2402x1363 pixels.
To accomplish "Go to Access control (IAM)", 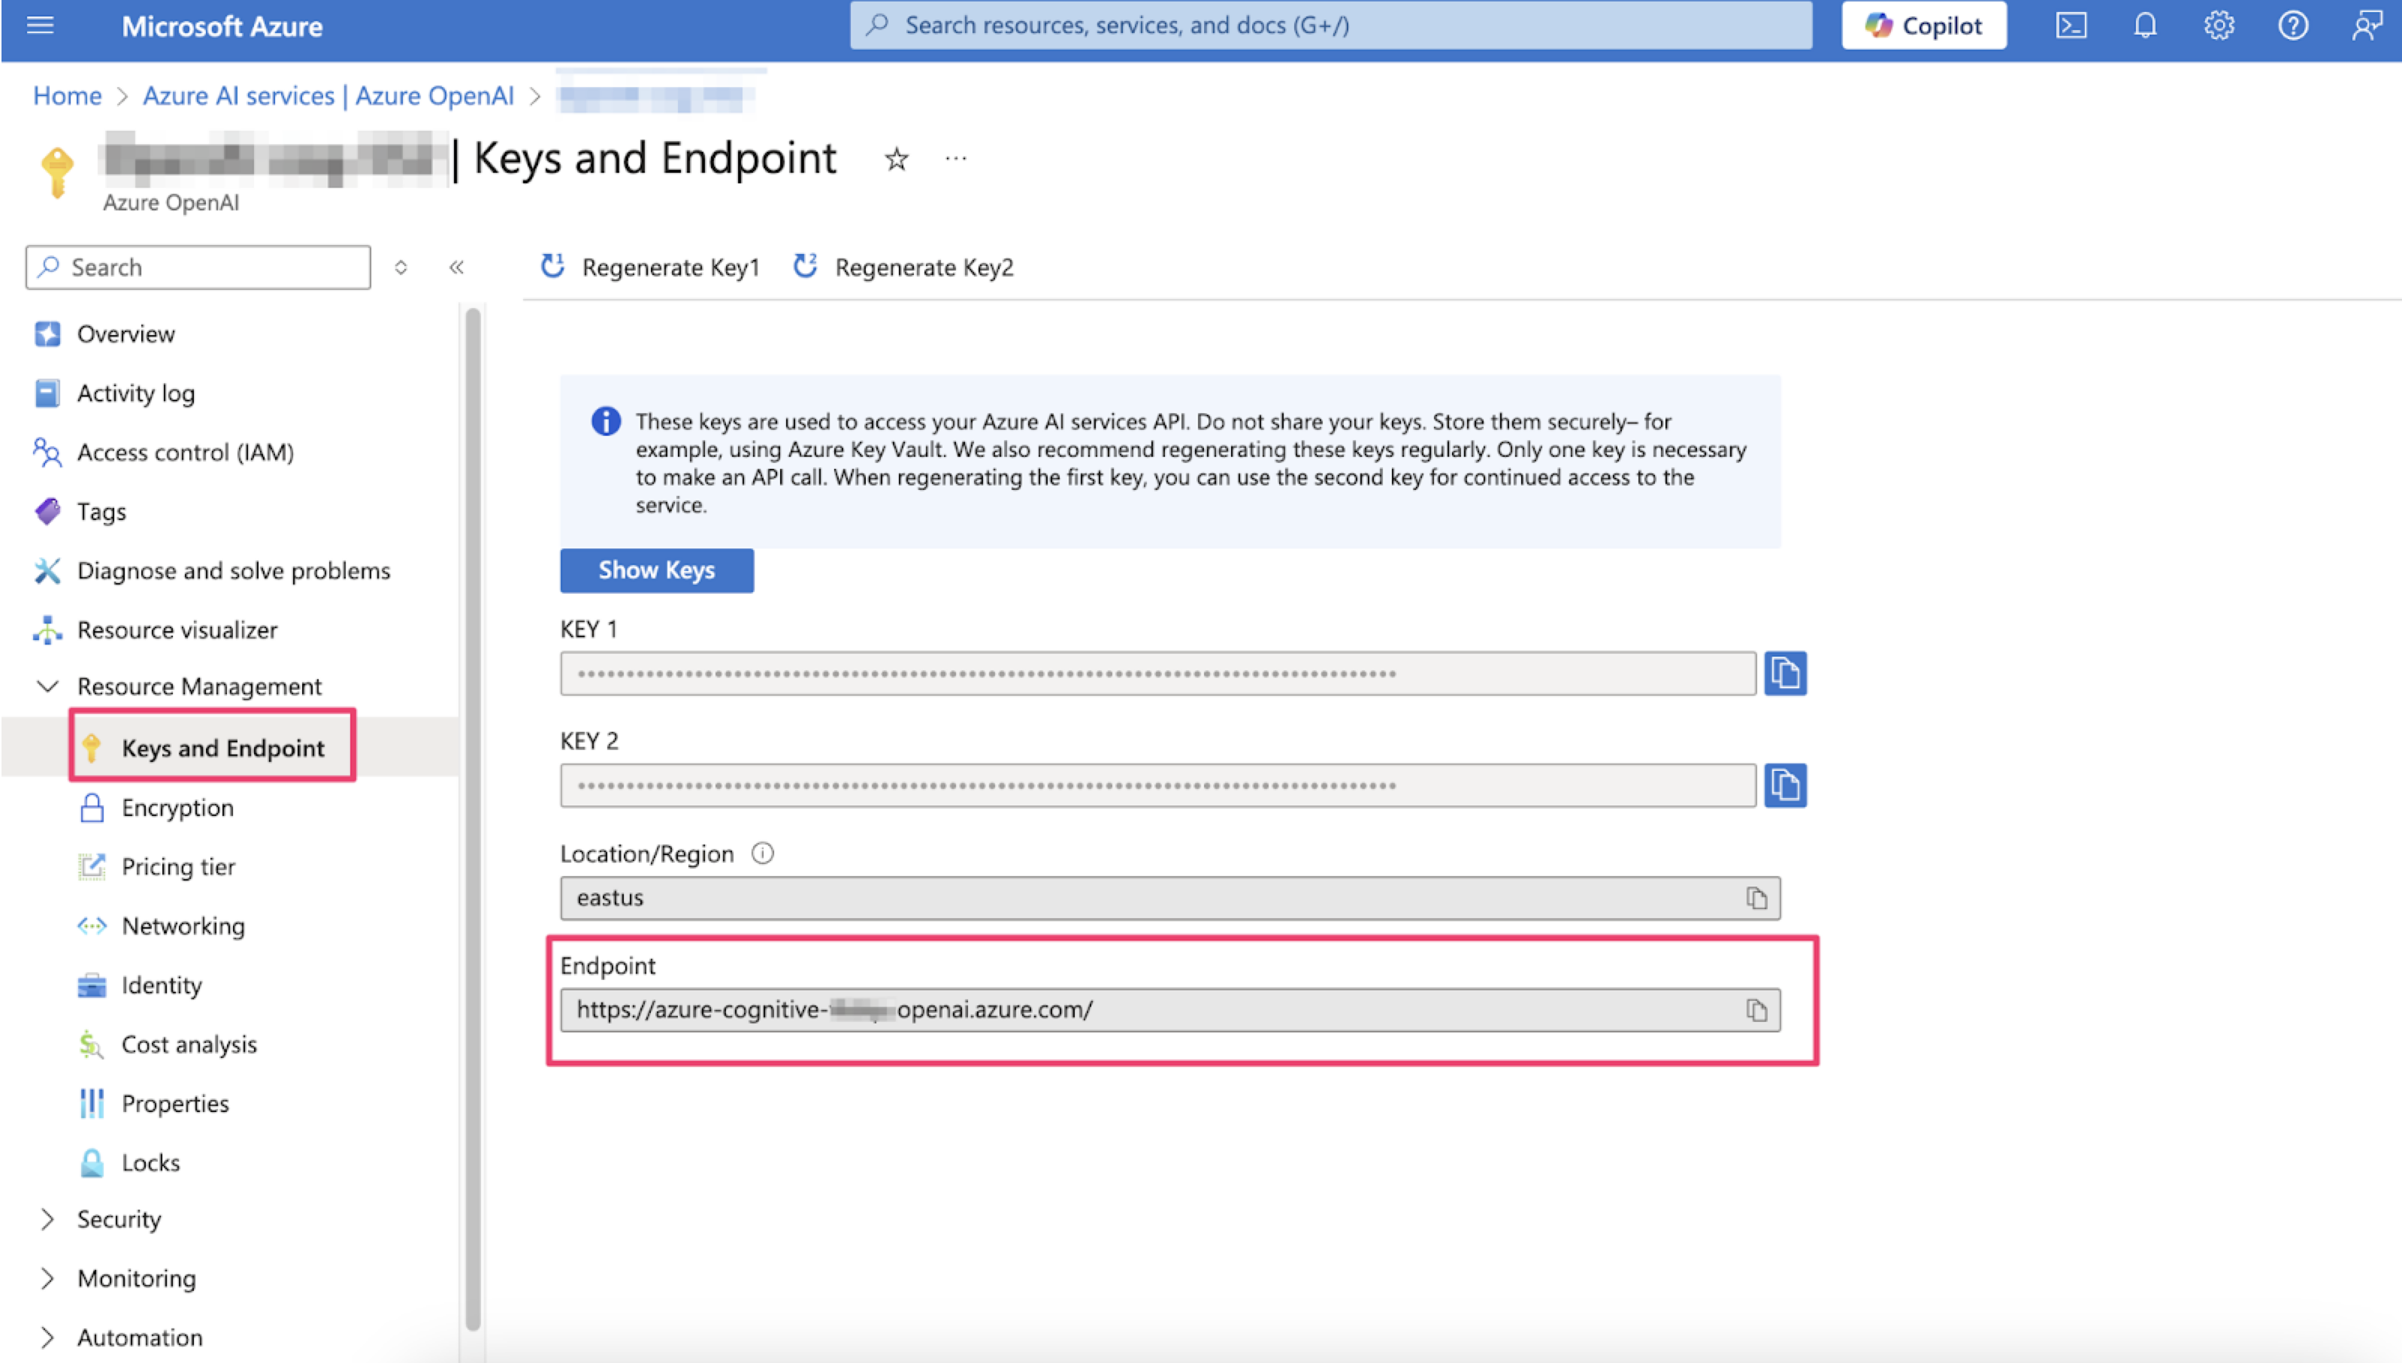I will point(184,452).
